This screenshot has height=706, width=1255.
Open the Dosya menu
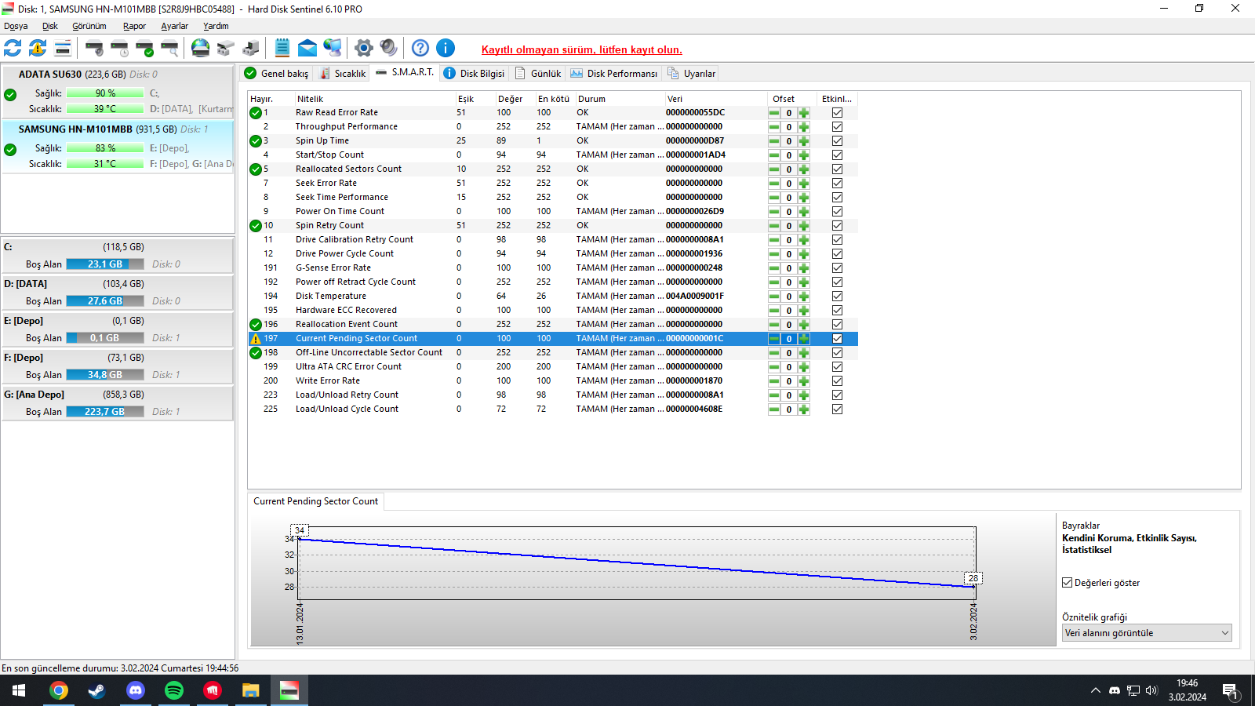16,26
